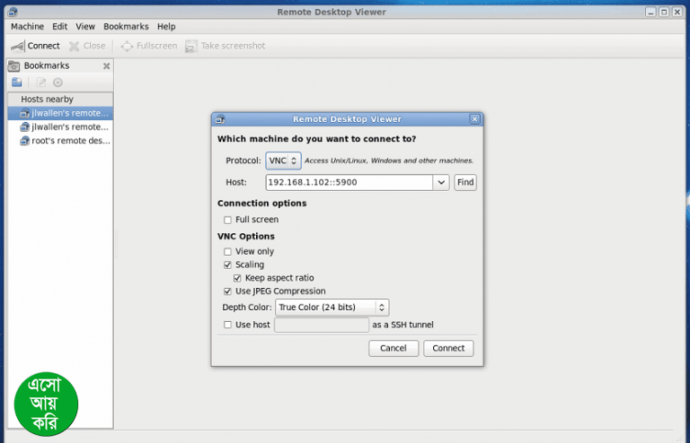The image size is (690, 443).
Task: Expand the Host address dropdown arrow
Action: point(440,183)
